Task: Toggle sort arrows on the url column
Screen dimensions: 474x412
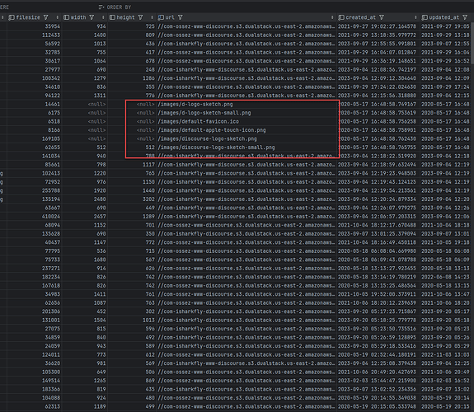Action: coord(332,17)
